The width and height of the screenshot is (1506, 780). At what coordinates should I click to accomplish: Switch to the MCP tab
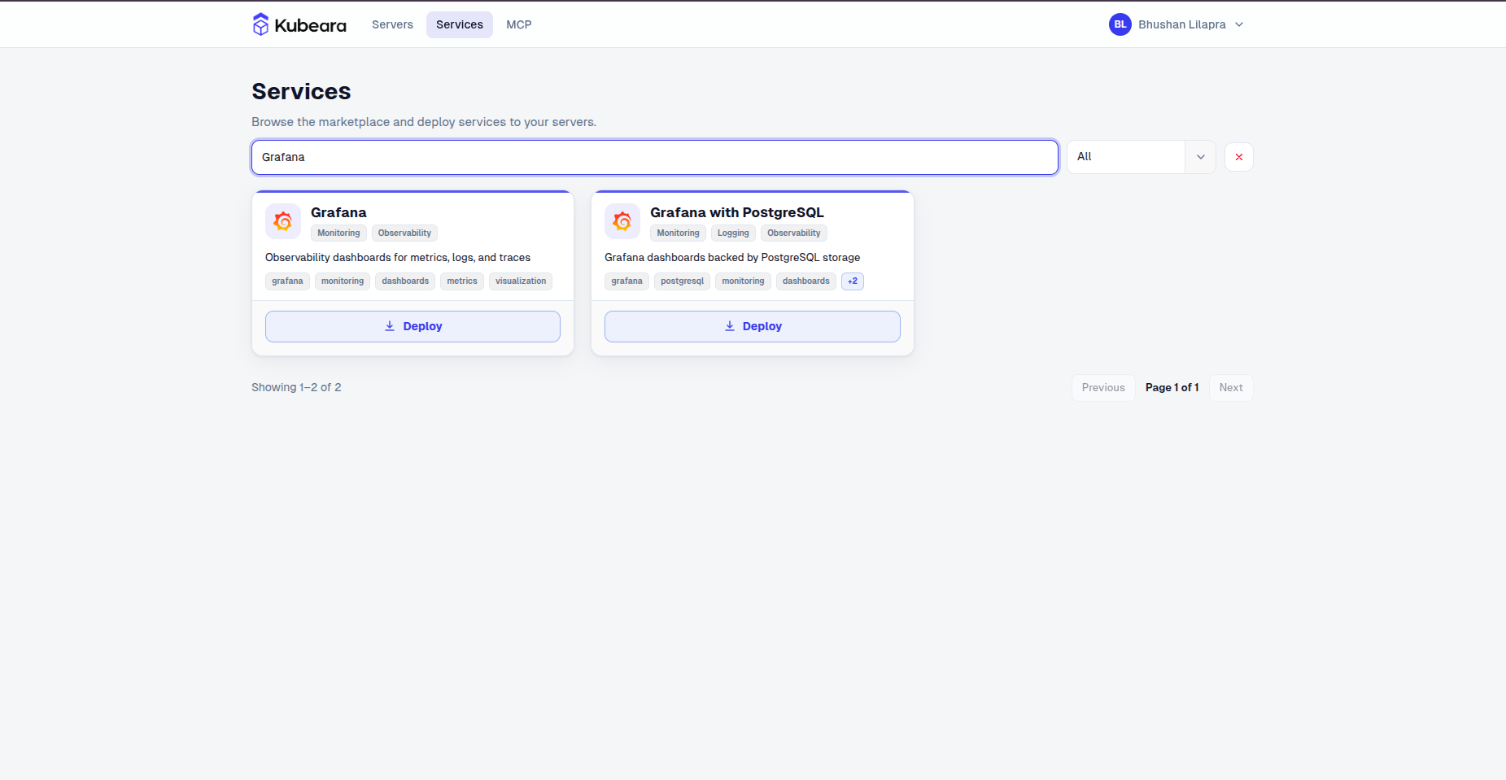point(519,24)
